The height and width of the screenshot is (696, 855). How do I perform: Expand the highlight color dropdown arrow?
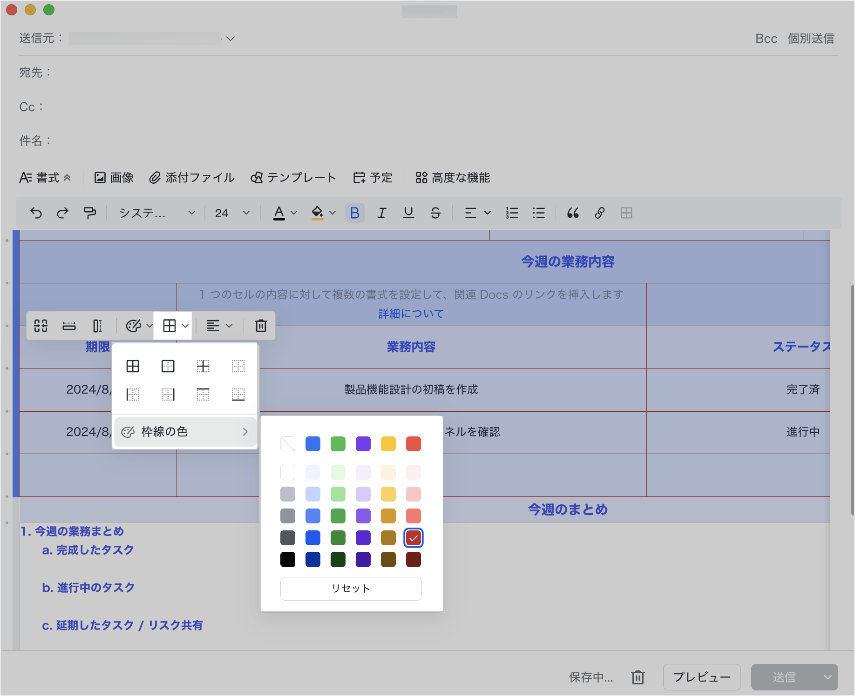(332, 213)
